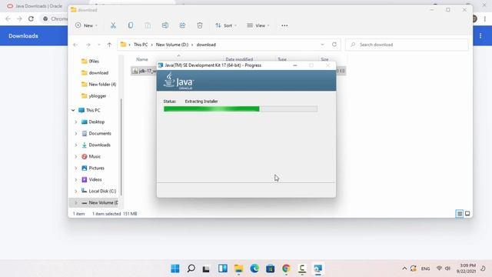
Task: Open taskbar Search
Action: pos(191,269)
